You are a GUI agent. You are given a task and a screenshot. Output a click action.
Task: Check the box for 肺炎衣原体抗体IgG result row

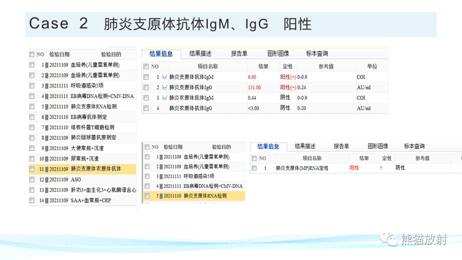tap(146, 108)
